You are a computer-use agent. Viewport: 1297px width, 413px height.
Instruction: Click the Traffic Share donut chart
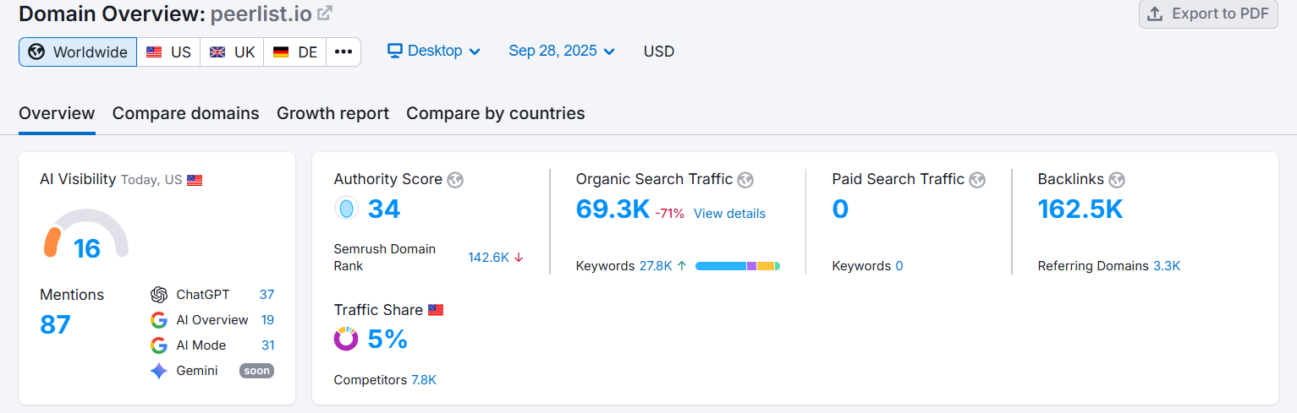[346, 339]
